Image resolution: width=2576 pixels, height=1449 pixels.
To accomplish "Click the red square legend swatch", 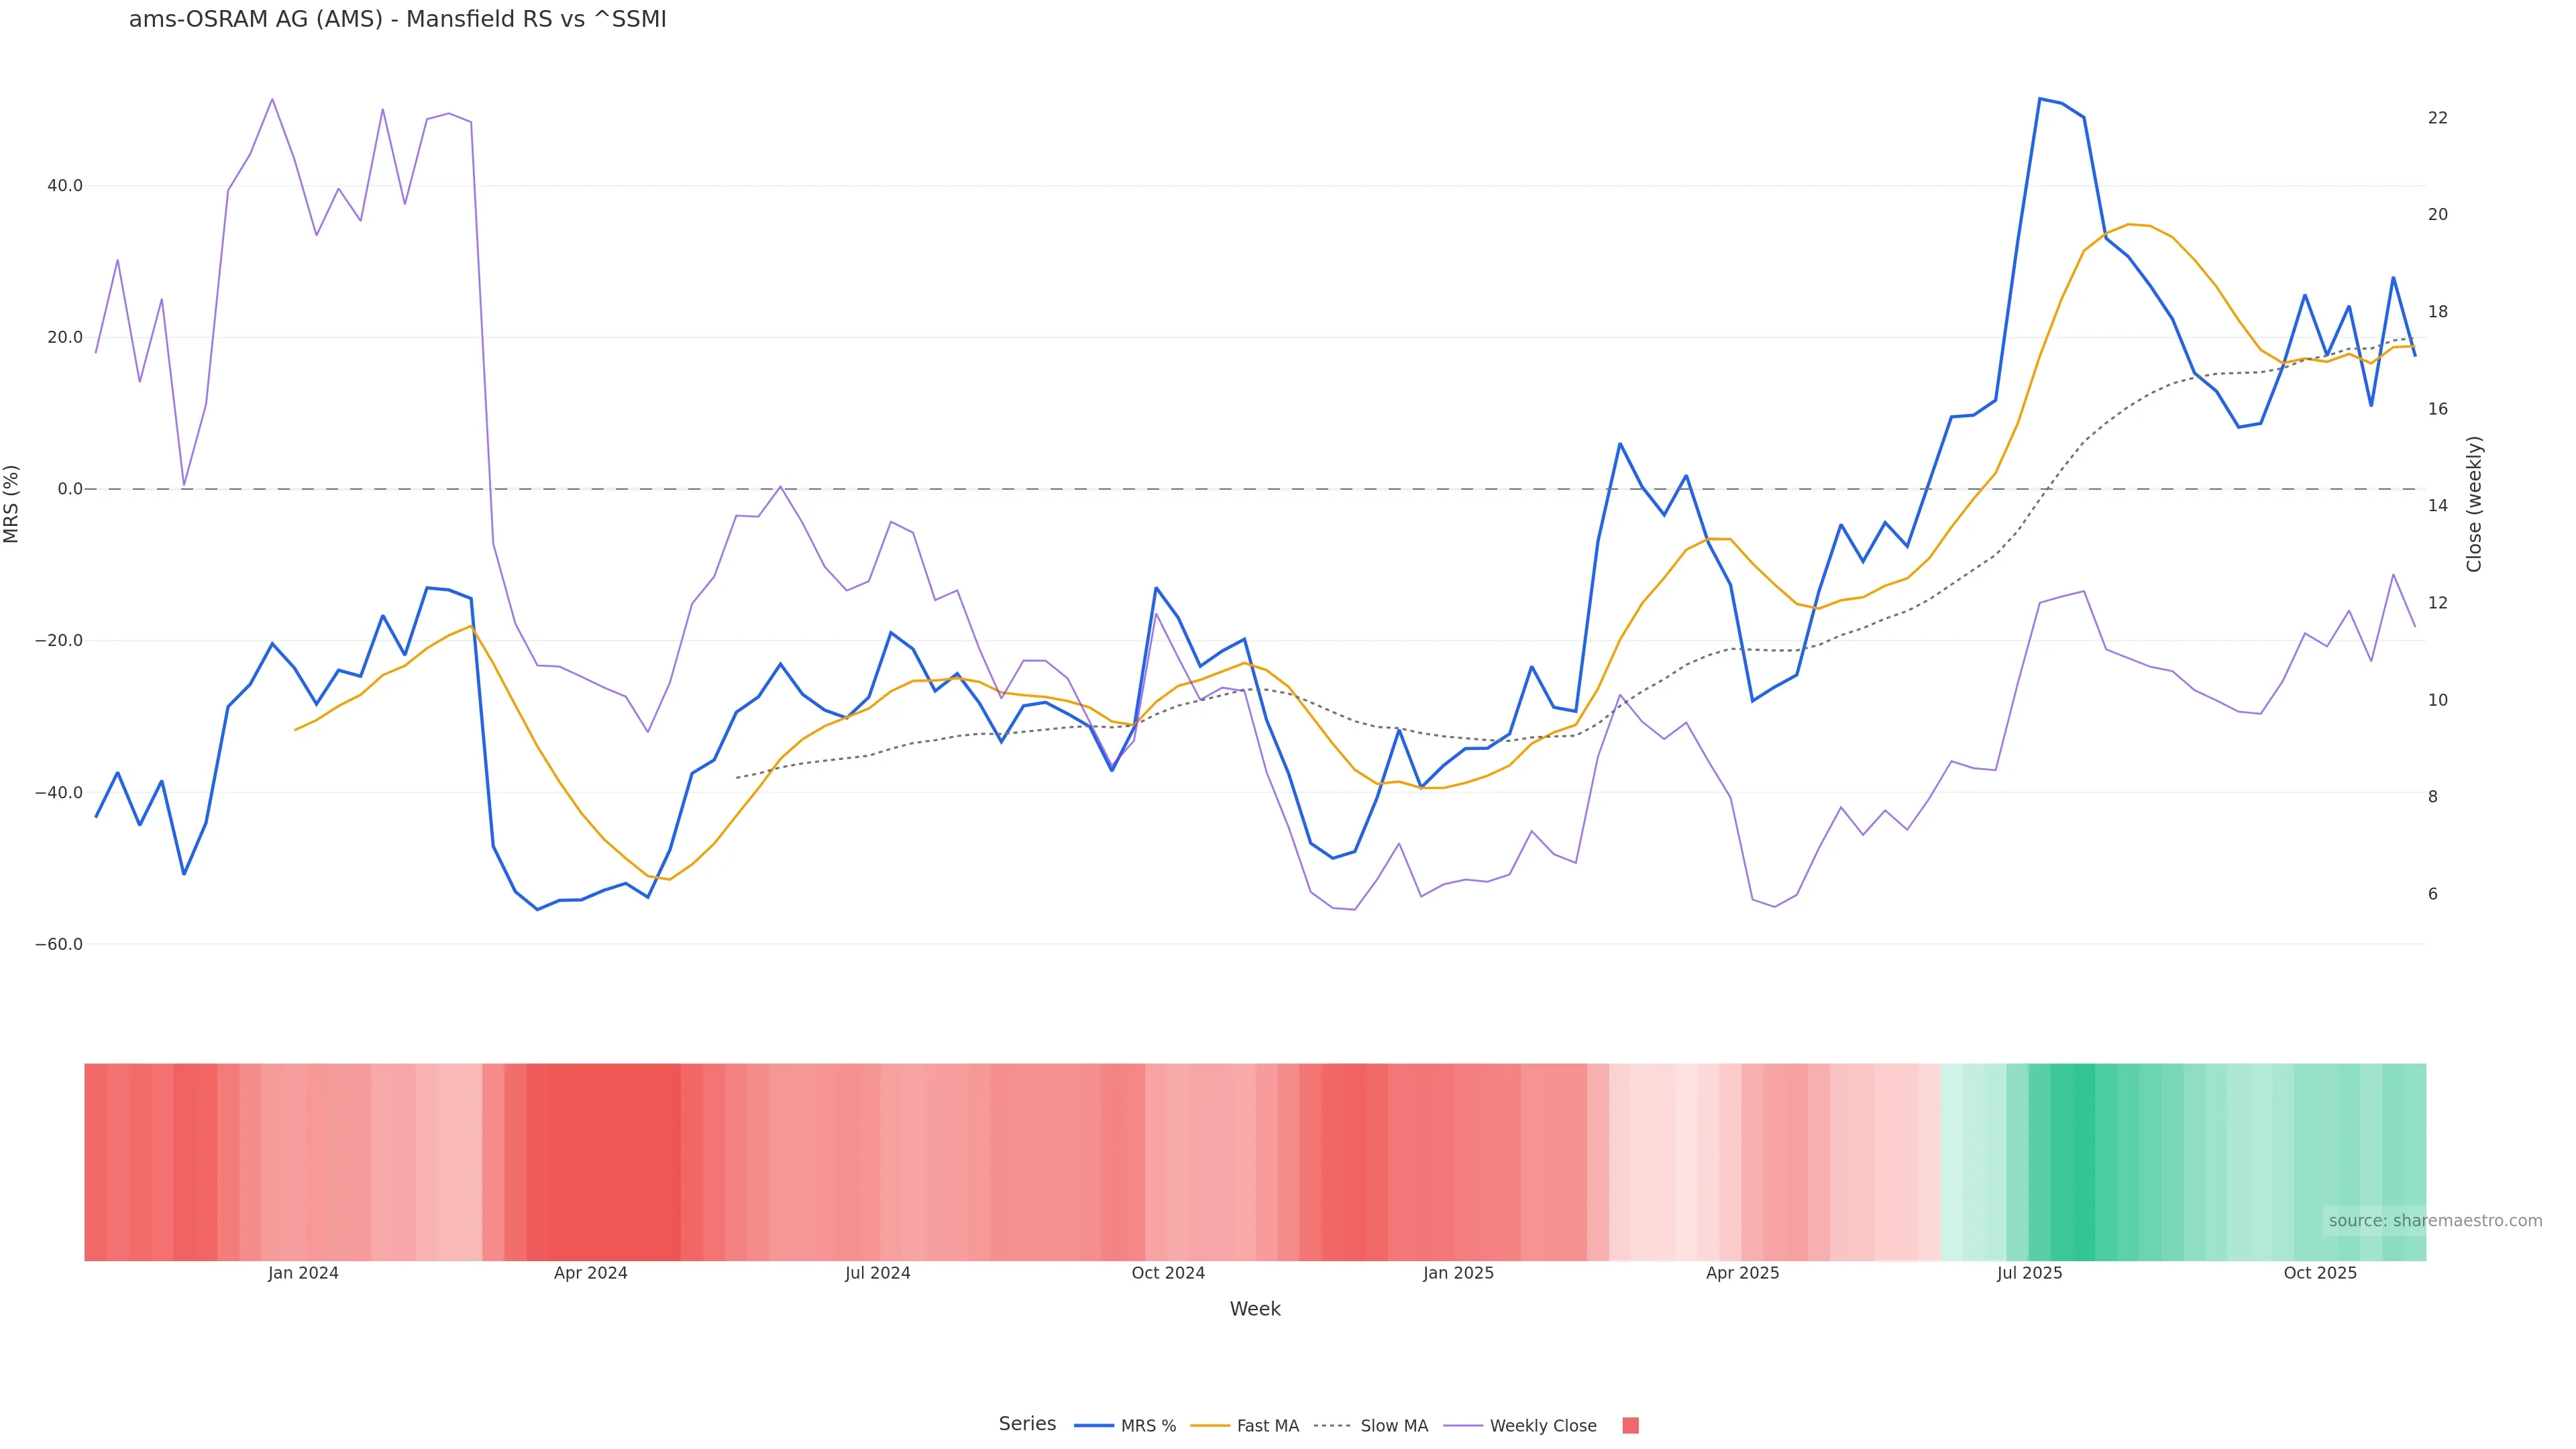I will tap(1630, 1426).
